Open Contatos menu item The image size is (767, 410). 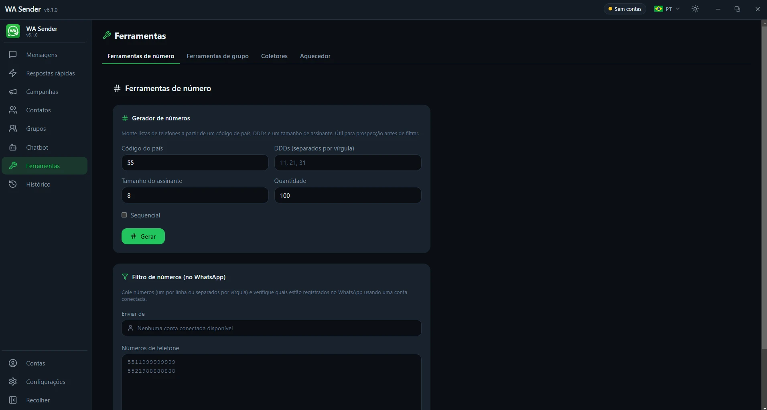(45, 110)
